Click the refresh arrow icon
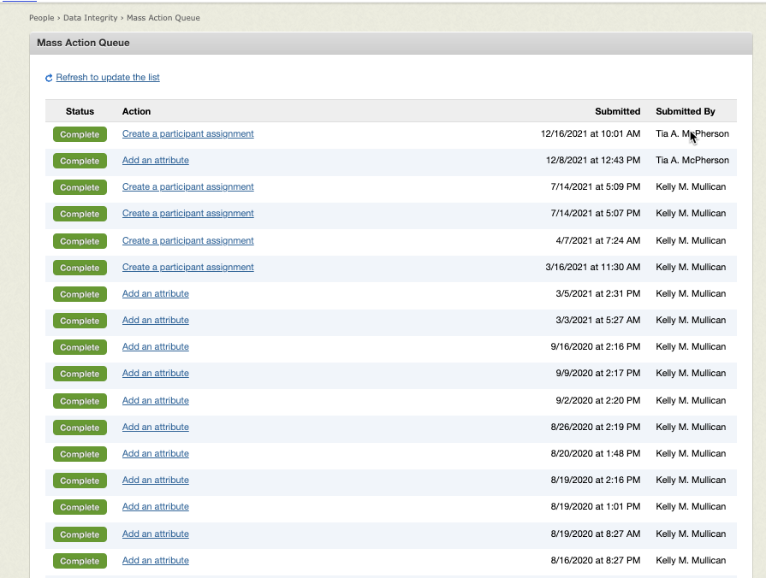This screenshot has height=578, width=766. 49,78
